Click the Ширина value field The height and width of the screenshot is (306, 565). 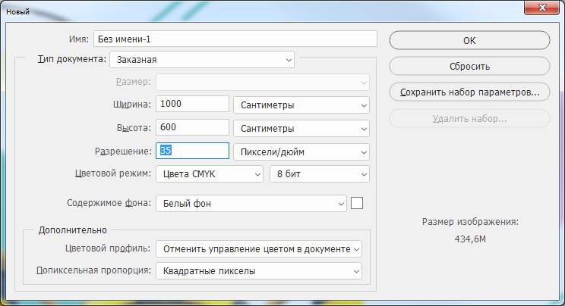(x=192, y=104)
